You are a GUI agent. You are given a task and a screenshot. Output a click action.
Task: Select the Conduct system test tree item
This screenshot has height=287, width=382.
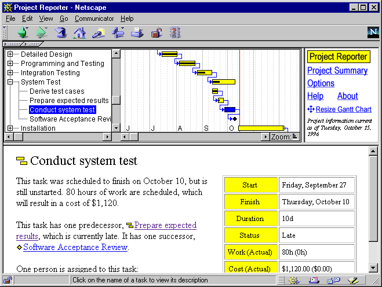pos(63,110)
